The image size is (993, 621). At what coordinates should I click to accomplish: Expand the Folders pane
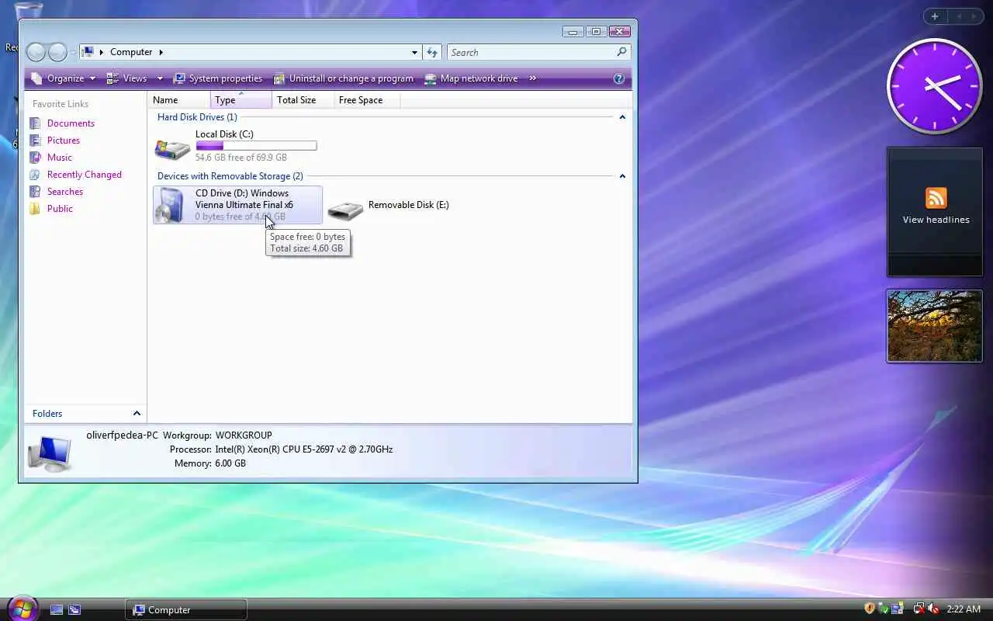tap(137, 414)
